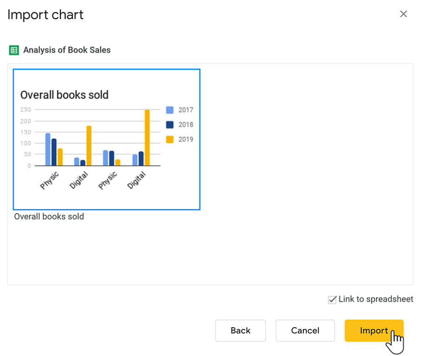Screen dimensions: 424x356
Task: Select the 2019 yellow legend icon
Action: tap(170, 139)
